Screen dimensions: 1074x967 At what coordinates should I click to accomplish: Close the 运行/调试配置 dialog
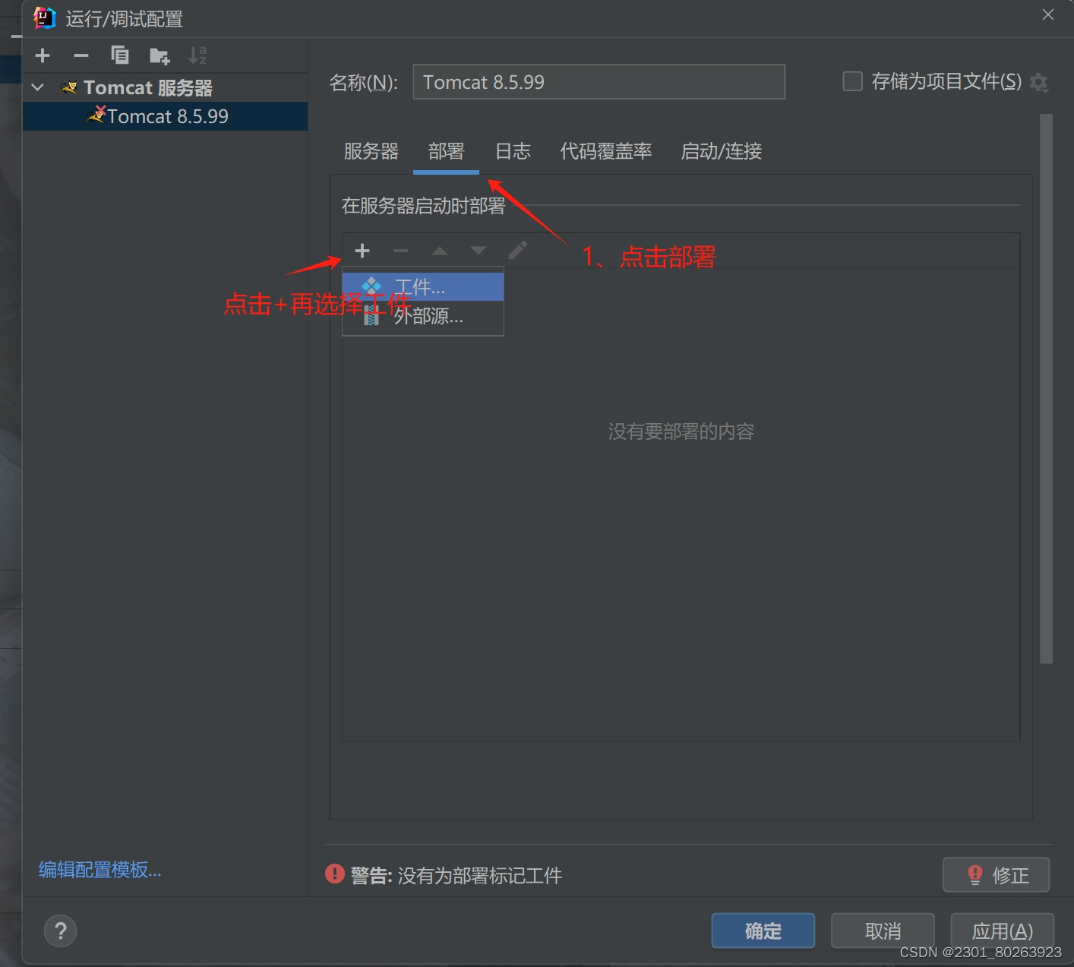[x=1048, y=15]
